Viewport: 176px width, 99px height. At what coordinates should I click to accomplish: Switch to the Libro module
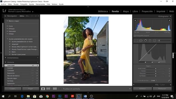(135, 11)
